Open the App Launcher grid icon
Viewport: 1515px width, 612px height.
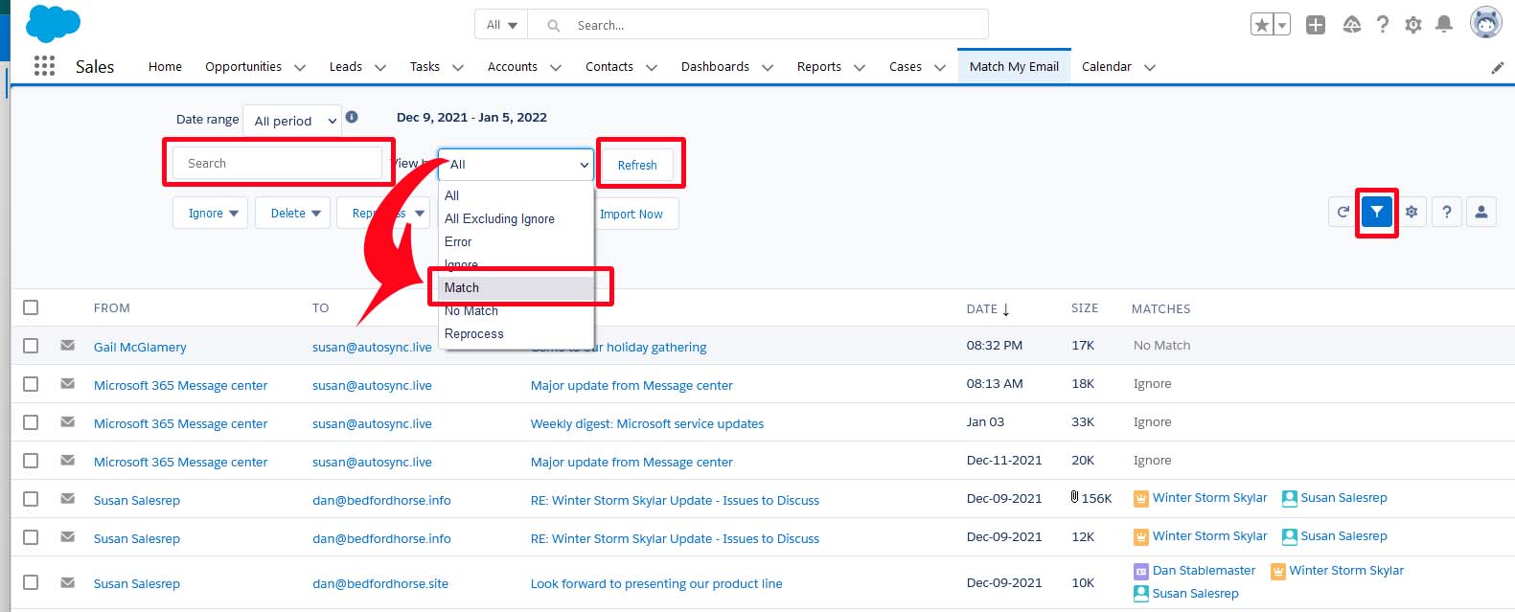point(44,66)
